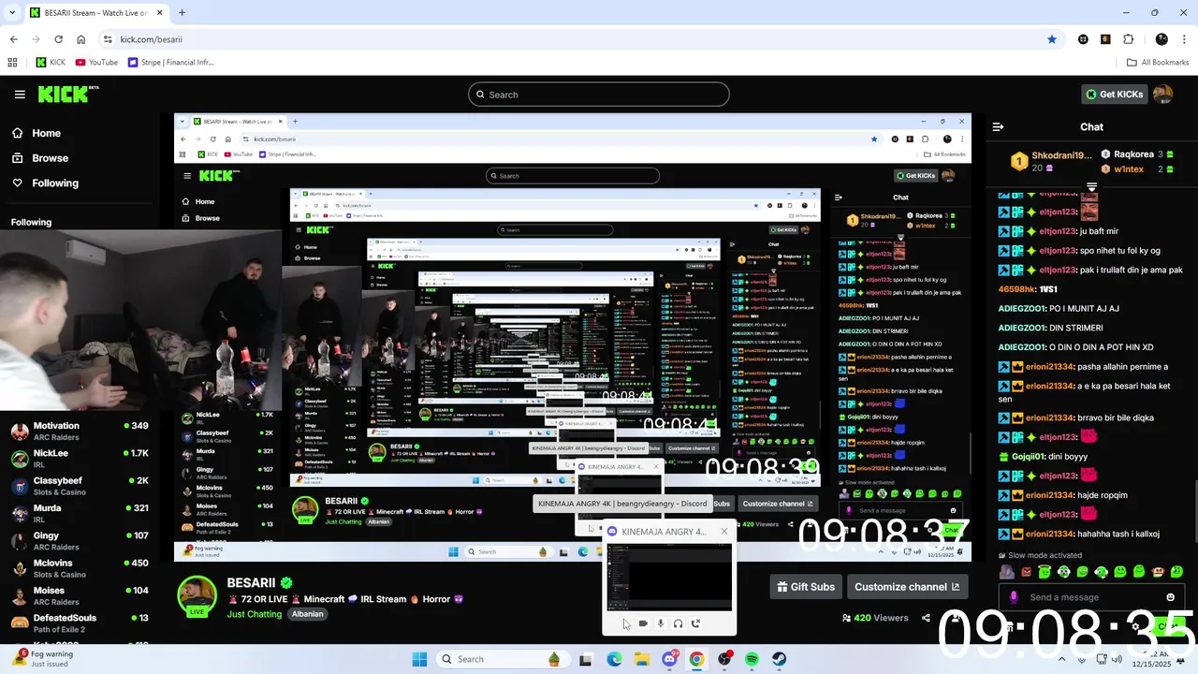Close the KINEMAJA ANGRY Discord popup
The image size is (1198, 674).
coord(723,532)
